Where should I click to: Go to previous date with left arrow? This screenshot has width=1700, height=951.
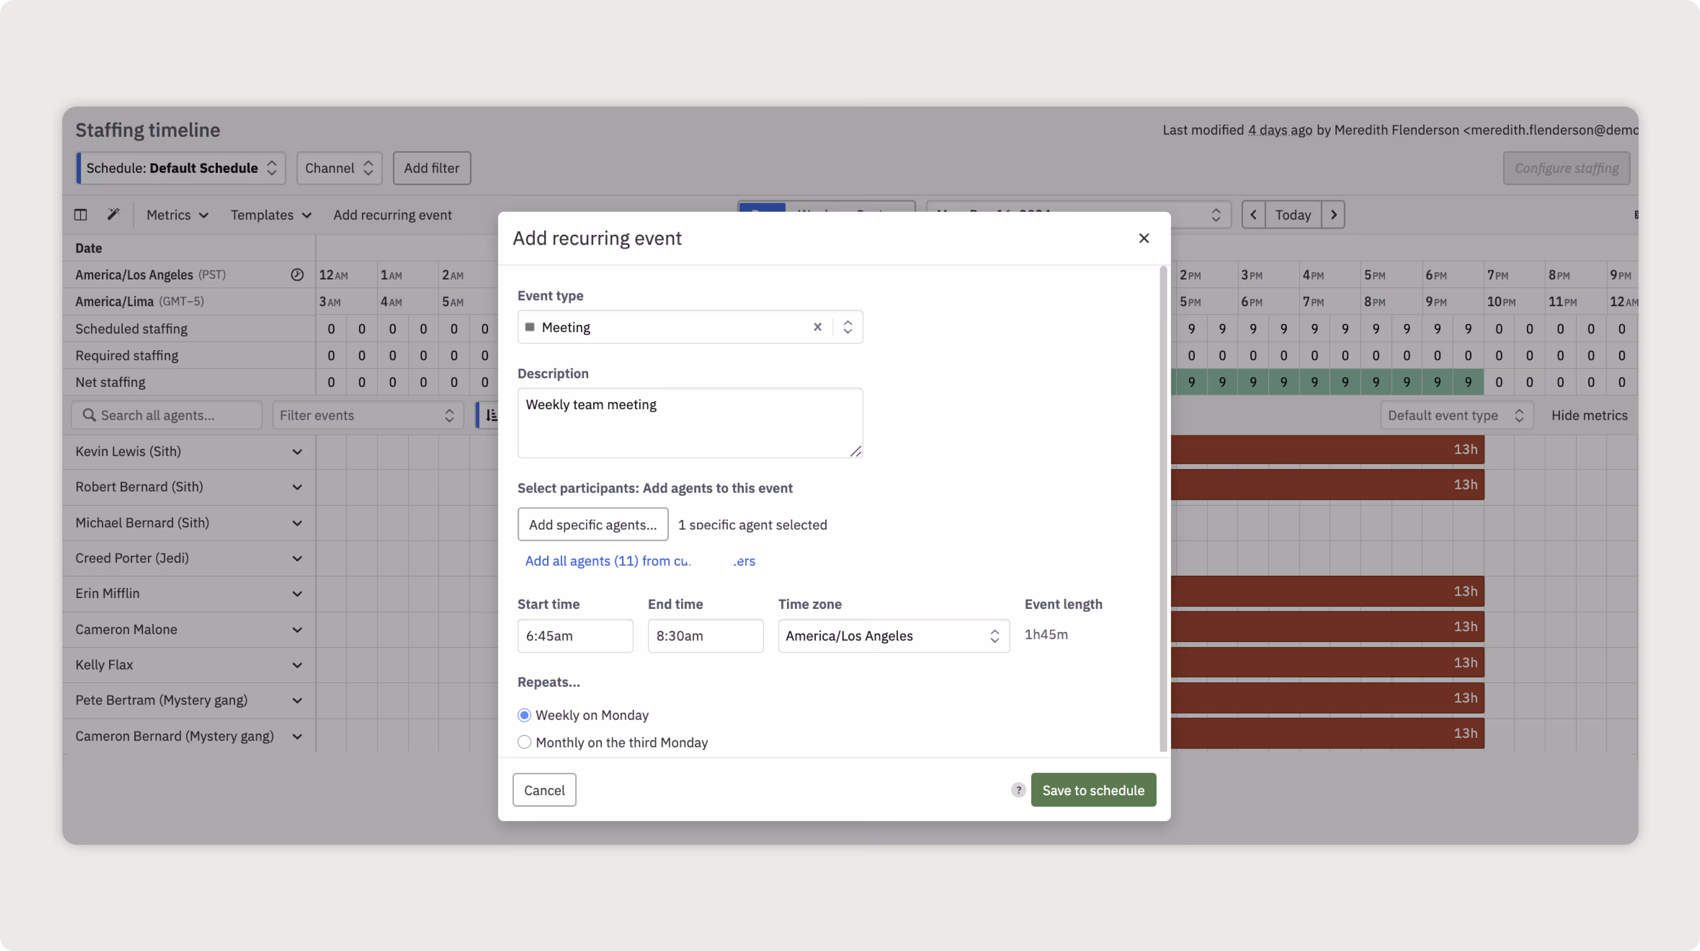click(x=1253, y=215)
